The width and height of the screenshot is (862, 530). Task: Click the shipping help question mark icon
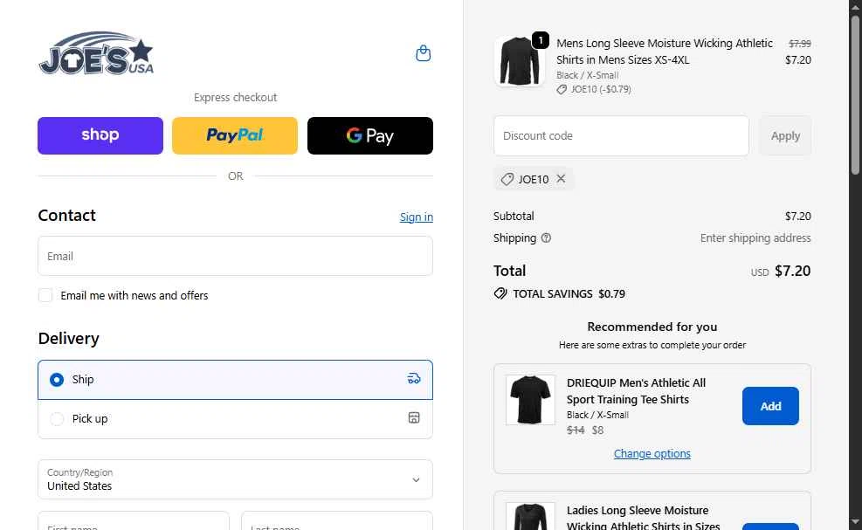click(546, 238)
